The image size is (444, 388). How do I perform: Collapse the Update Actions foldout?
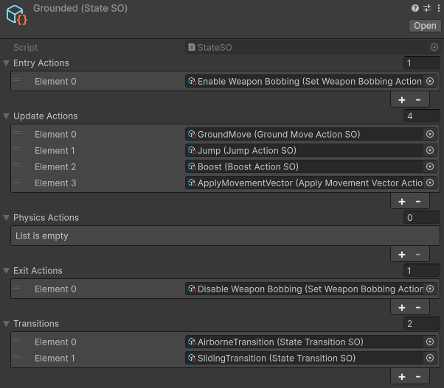click(x=7, y=116)
